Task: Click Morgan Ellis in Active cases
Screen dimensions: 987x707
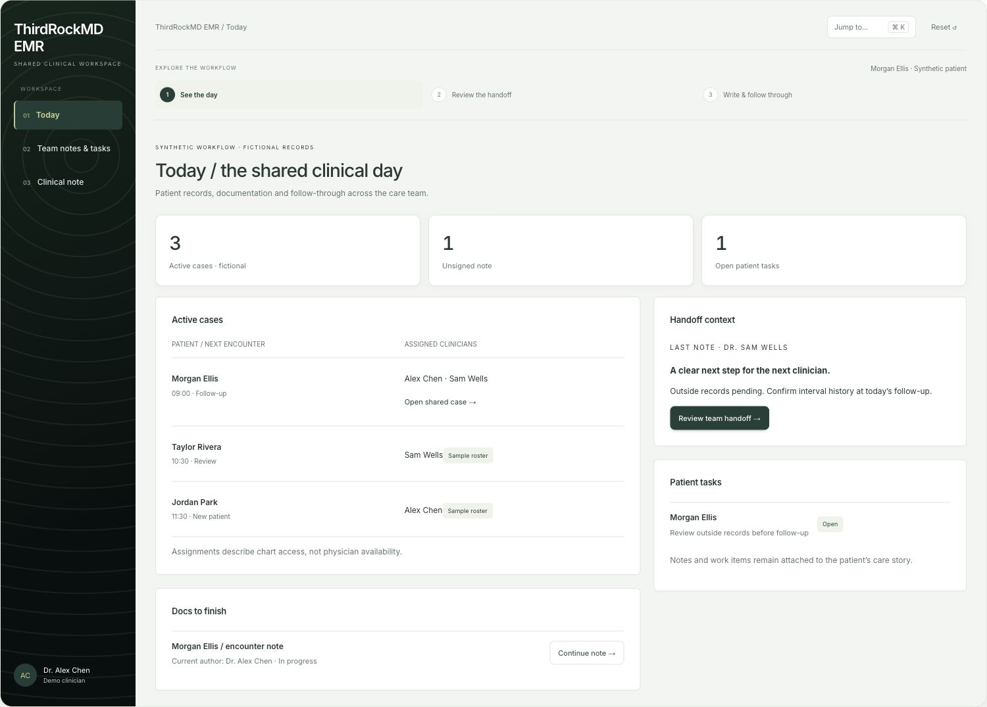Action: [195, 379]
